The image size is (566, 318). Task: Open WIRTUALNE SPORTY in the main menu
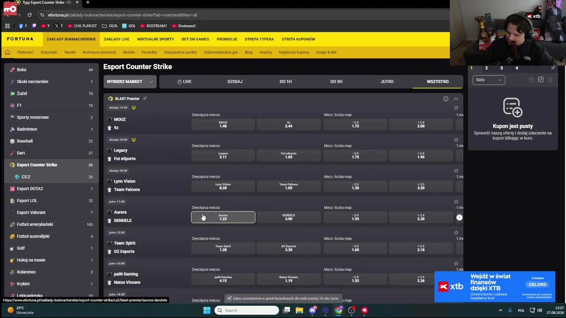click(155, 39)
